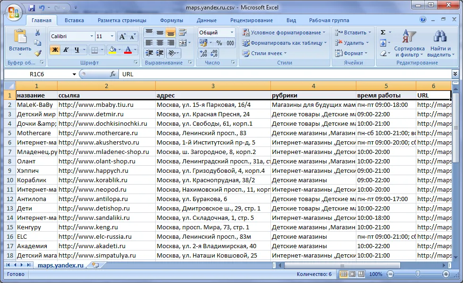The height and width of the screenshot is (283, 463).
Task: Open the font size dropdown
Action: pos(112,36)
